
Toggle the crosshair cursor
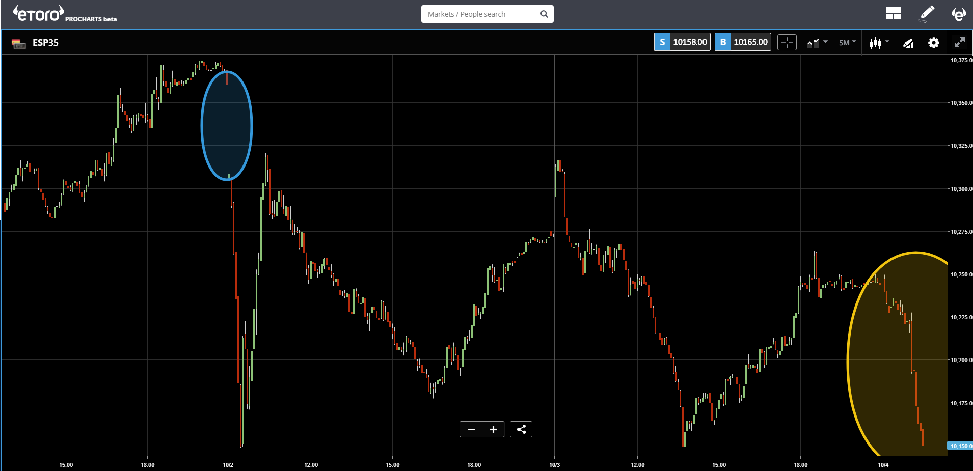click(787, 43)
